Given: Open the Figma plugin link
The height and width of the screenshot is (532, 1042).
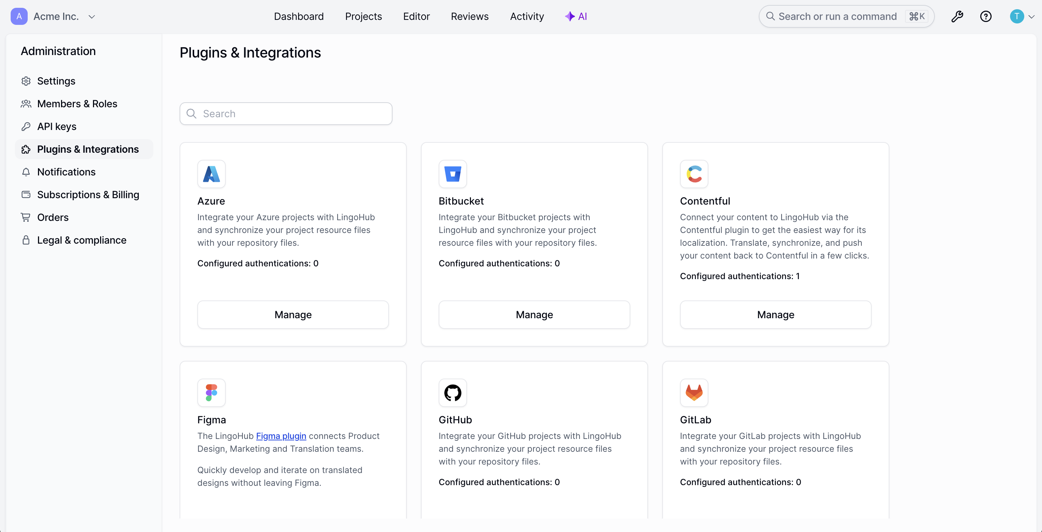Looking at the screenshot, I should point(281,436).
